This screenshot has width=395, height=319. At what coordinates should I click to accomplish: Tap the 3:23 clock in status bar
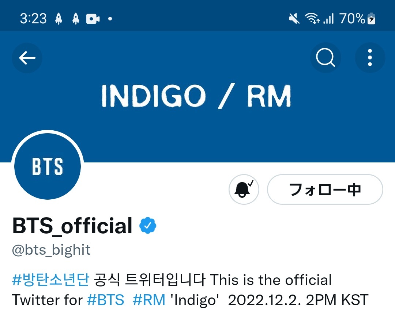click(33, 19)
